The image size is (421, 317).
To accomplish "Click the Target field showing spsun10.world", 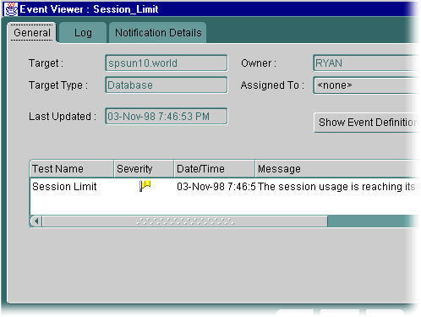I will (167, 63).
